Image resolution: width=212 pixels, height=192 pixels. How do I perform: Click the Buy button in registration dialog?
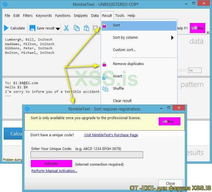pos(169,121)
